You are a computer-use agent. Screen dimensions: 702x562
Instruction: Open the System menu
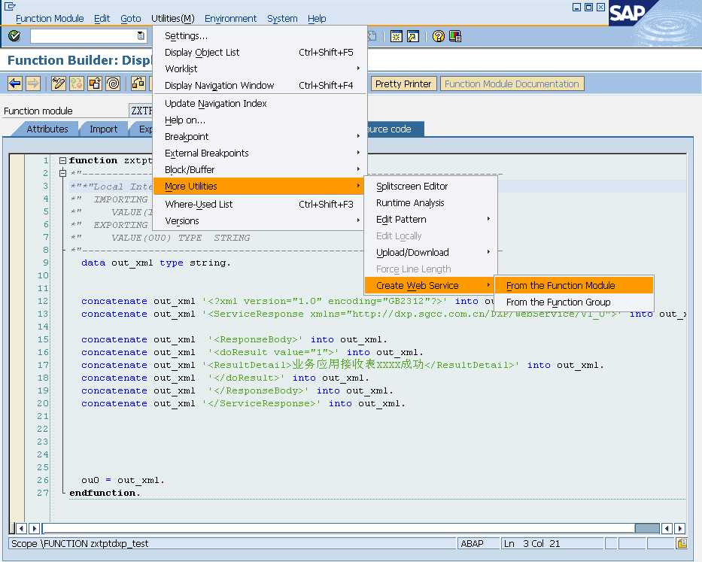(x=282, y=18)
